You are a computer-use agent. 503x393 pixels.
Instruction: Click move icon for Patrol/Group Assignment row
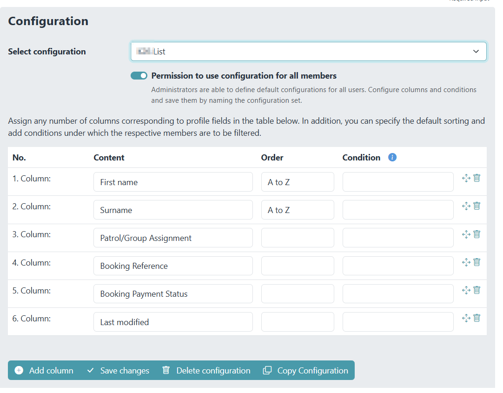466,234
